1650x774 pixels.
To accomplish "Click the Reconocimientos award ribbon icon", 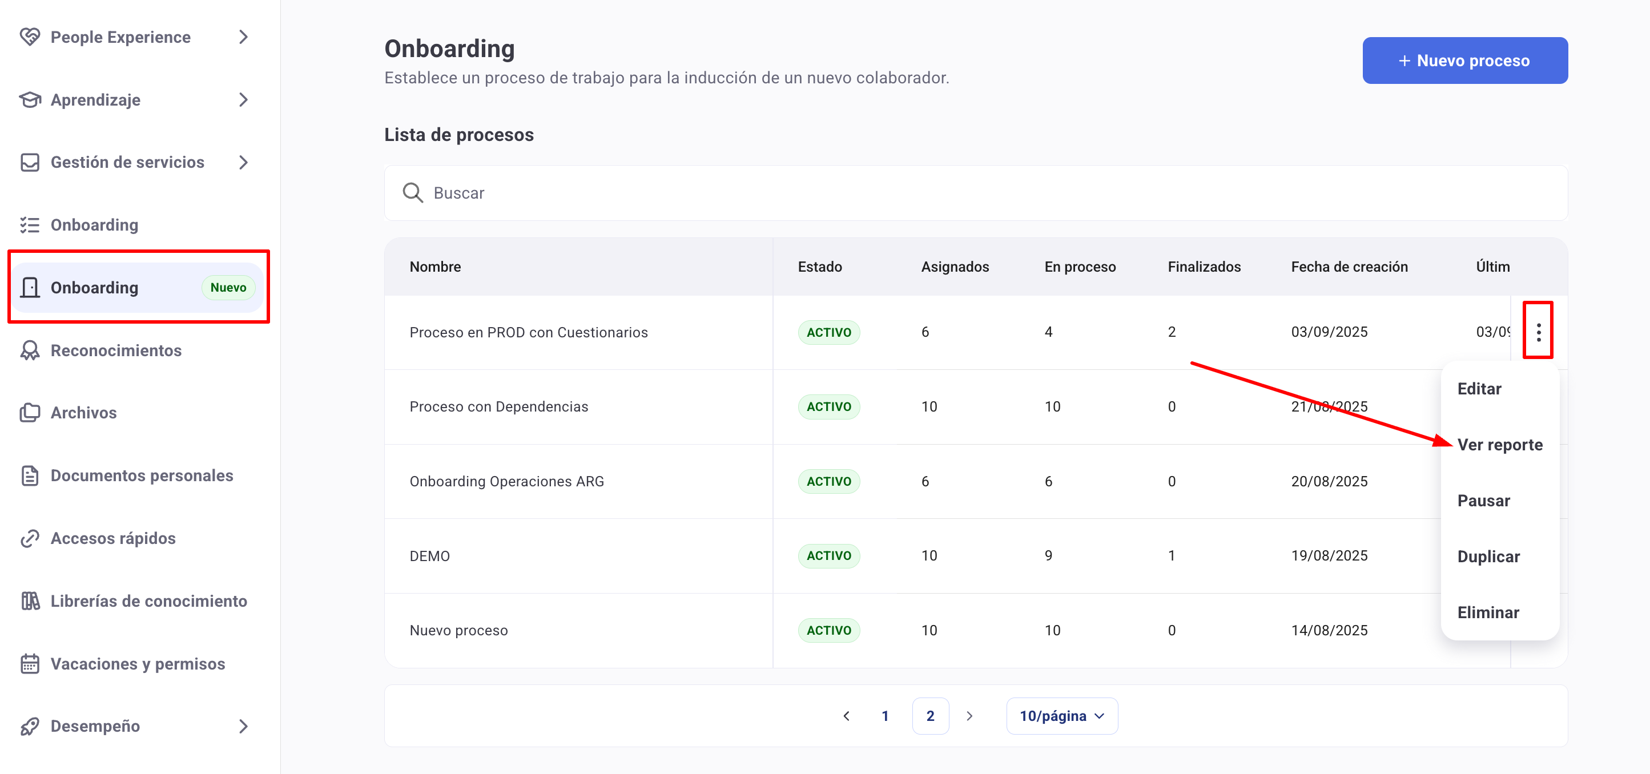I will (x=30, y=350).
